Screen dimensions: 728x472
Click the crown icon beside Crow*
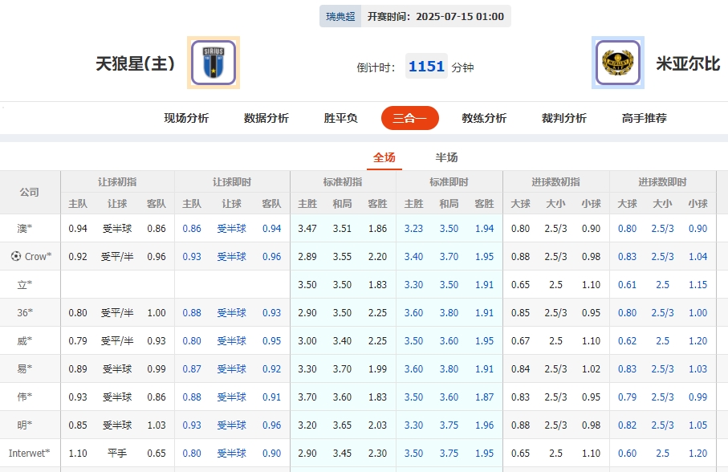tap(14, 257)
